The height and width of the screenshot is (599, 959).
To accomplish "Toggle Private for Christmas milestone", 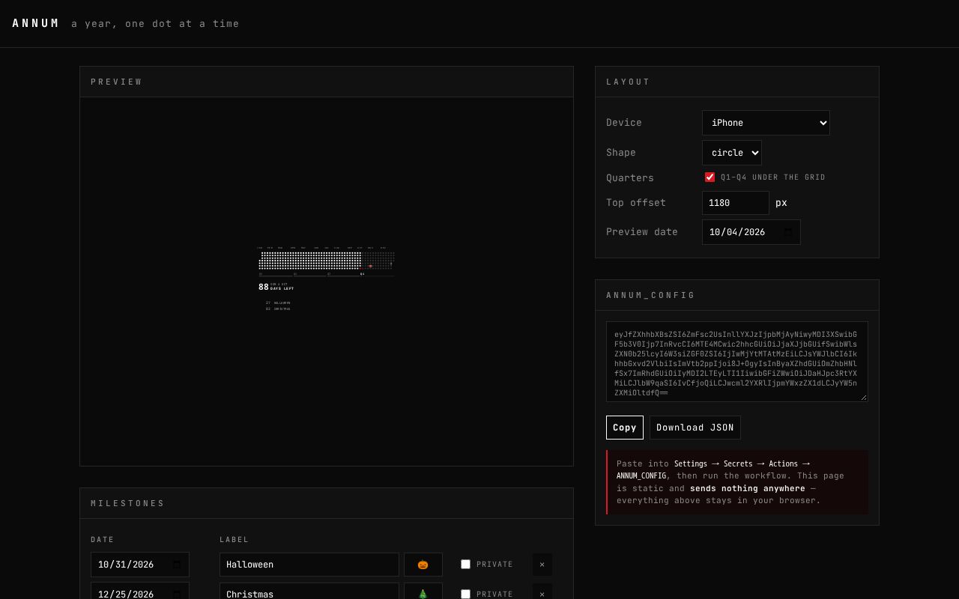I will tap(465, 594).
